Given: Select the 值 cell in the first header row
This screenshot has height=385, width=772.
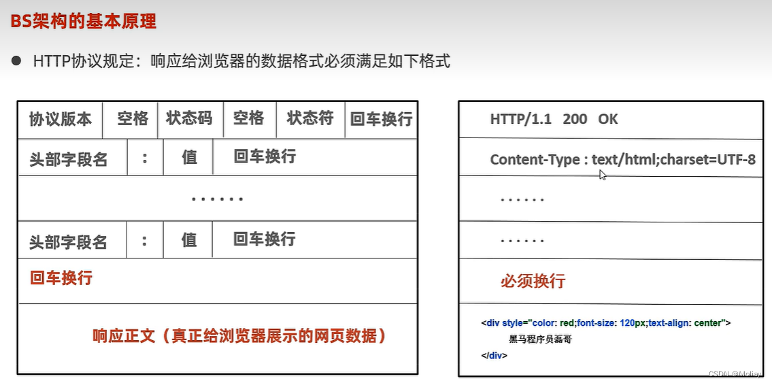Looking at the screenshot, I should (189, 158).
